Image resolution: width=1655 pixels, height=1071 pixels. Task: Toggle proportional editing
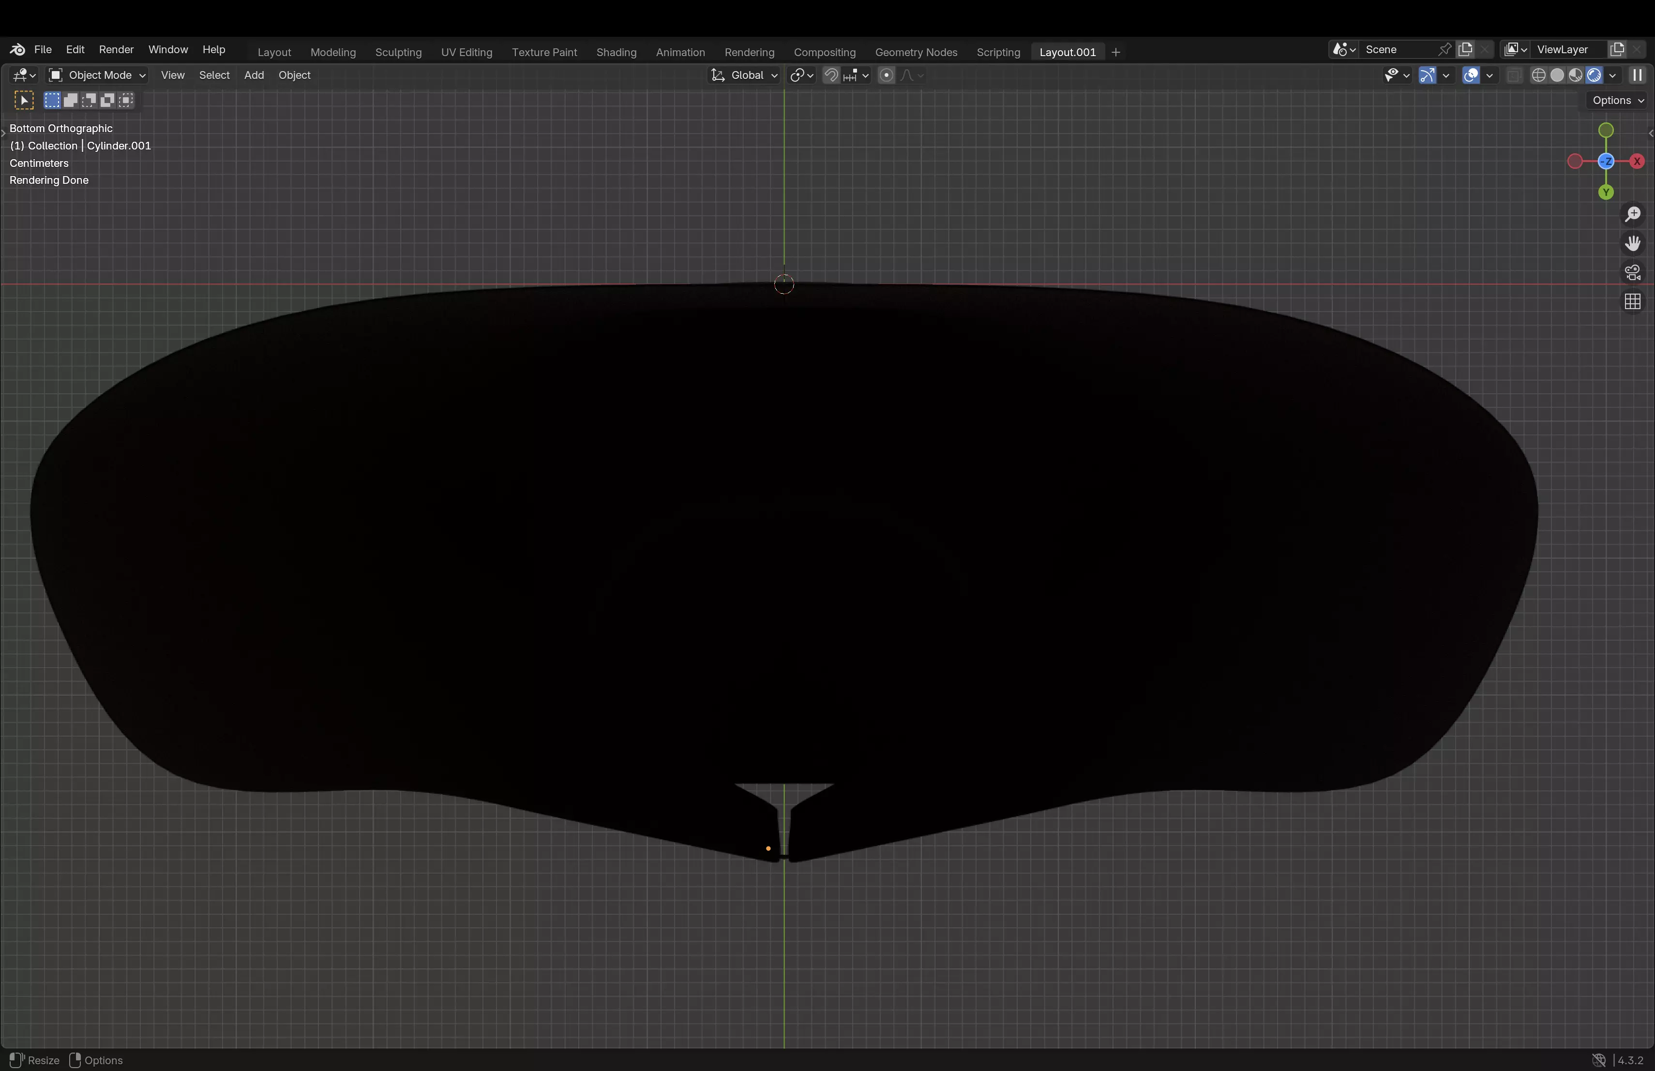click(x=886, y=75)
